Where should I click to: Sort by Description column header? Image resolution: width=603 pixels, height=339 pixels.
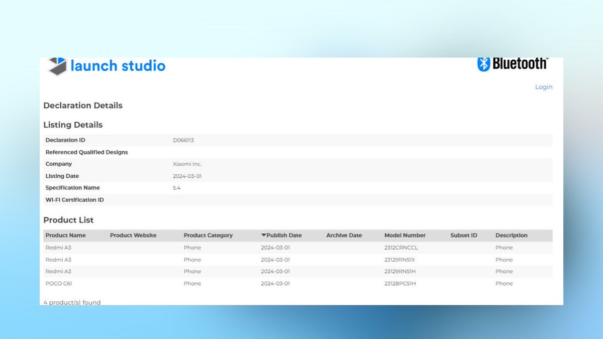coord(512,235)
